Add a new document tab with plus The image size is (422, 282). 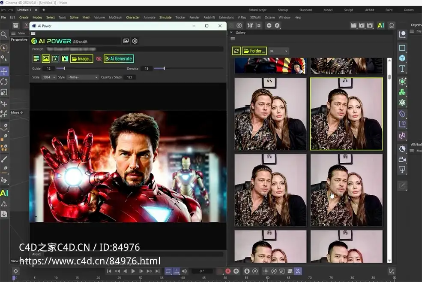tap(44, 10)
